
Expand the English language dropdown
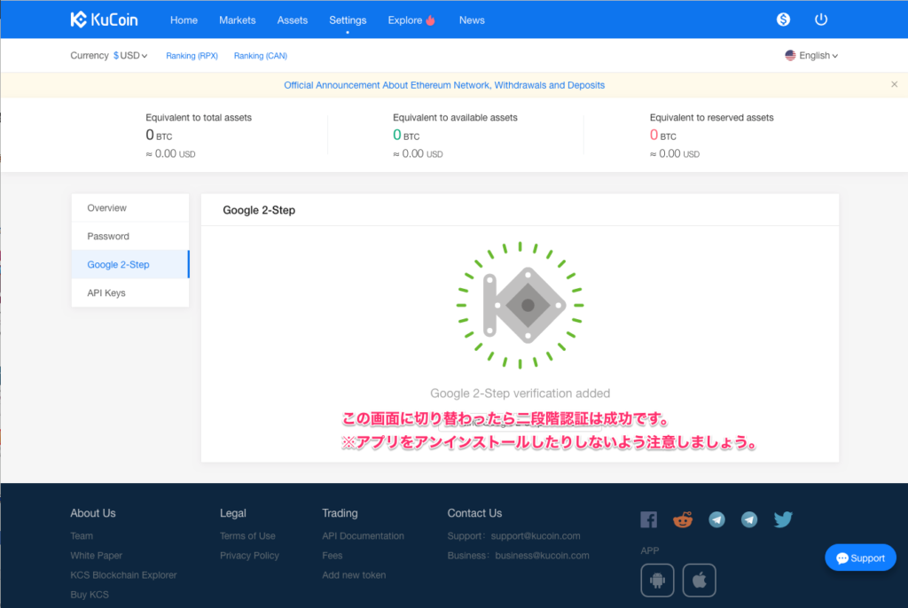[x=818, y=56]
